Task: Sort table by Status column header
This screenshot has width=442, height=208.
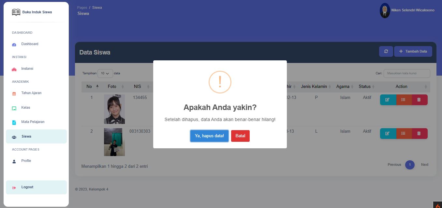Action: coord(366,87)
